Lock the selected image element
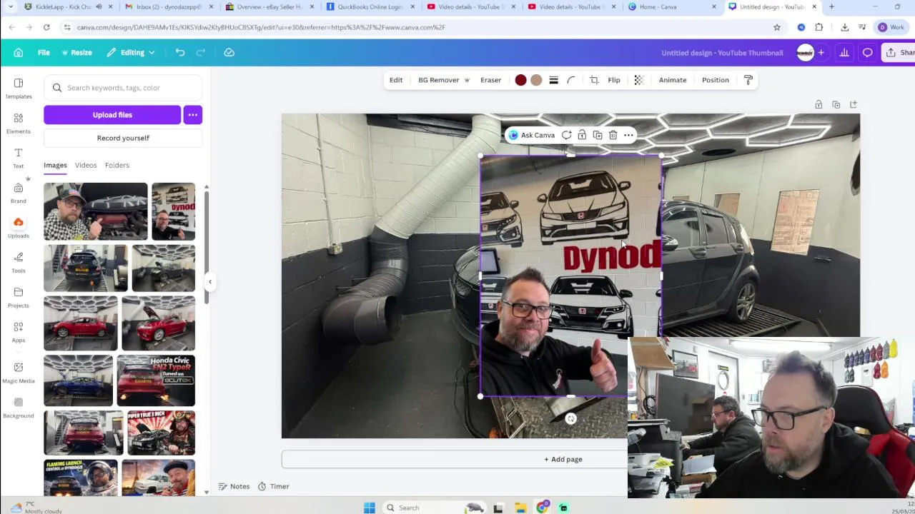 pos(582,135)
